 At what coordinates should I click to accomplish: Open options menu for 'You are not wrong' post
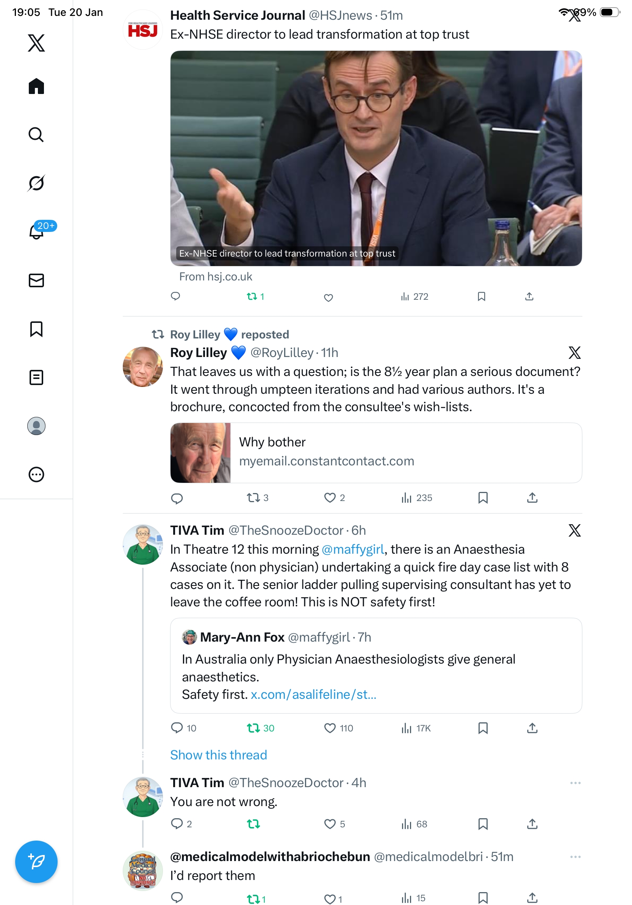[575, 783]
